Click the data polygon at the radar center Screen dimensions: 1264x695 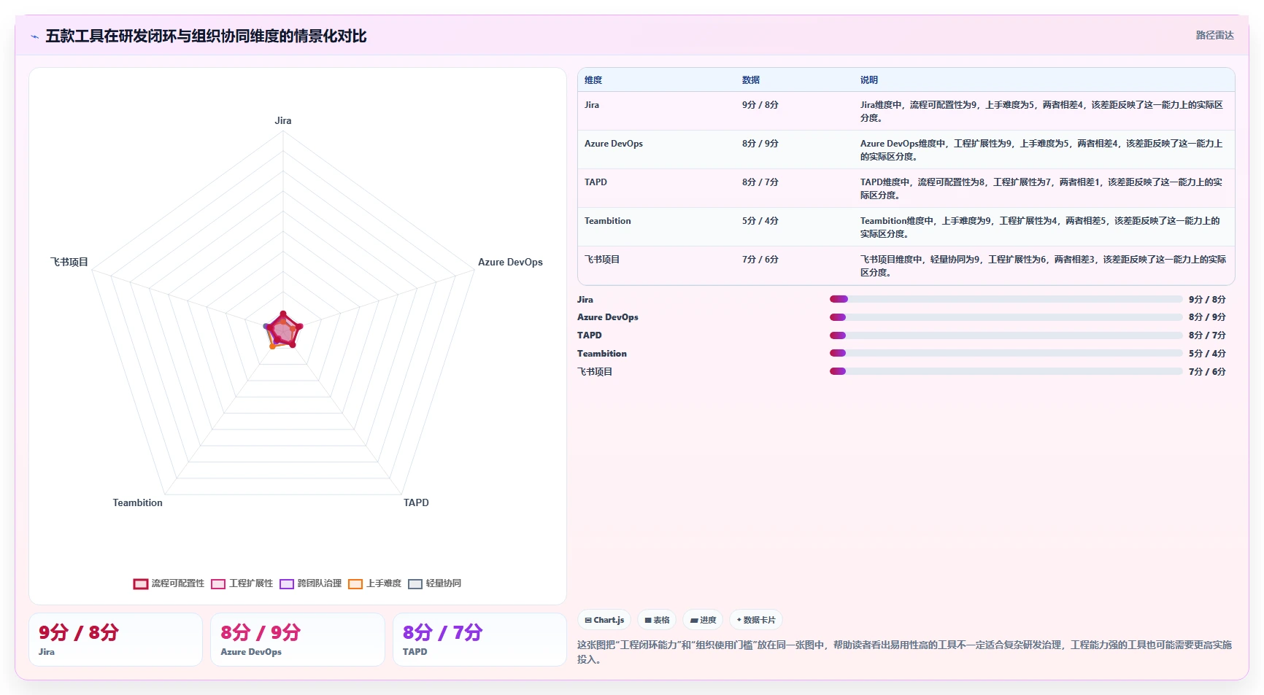(x=283, y=330)
